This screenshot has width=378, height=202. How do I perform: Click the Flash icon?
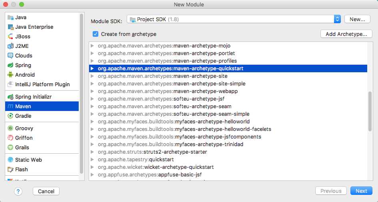point(10,170)
